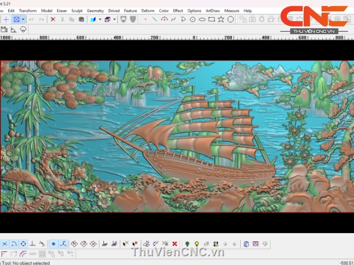Image resolution: width=354 pixels, height=265 pixels.
Task: Choose the ellipse drawing tool
Action: click(202, 19)
